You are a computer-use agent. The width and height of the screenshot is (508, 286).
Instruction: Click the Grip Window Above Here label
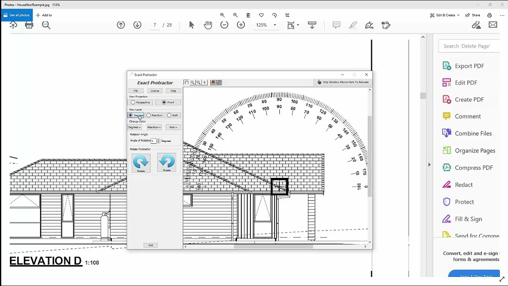tap(343, 82)
